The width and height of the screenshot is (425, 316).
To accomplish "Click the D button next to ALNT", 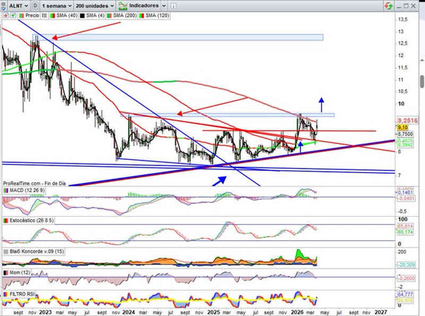I will (x=35, y=5).
